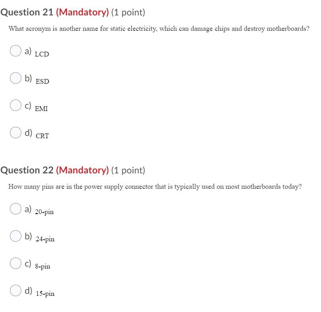The height and width of the screenshot is (312, 321).
Task: Select radio button for answer CRT
Action: (x=16, y=132)
